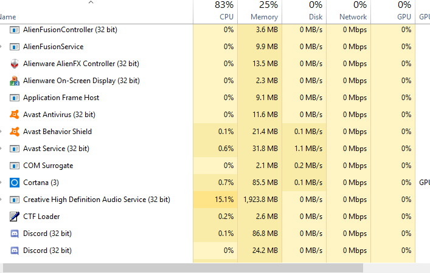This screenshot has width=430, height=273.
Task: Click the 15.1% CPU value
Action: [224, 200]
